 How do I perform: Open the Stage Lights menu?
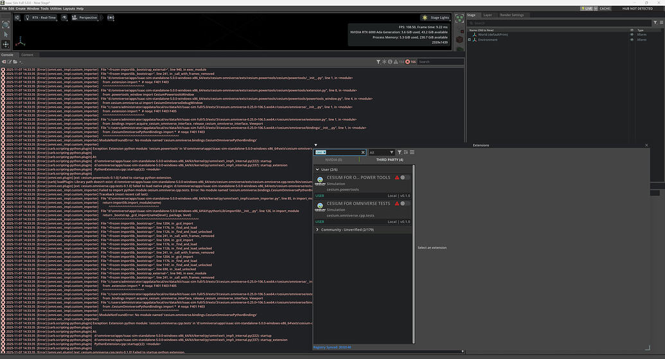435,17
